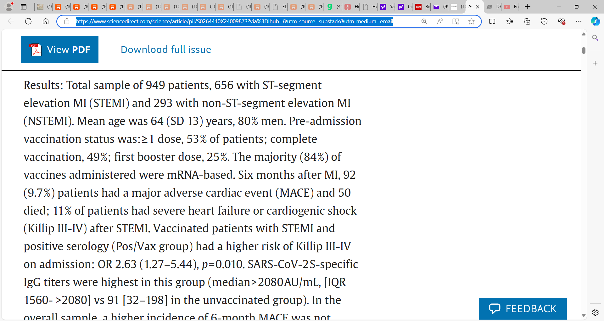
Task: Open the Favorites list in the toolbar
Action: pyautogui.click(x=510, y=21)
